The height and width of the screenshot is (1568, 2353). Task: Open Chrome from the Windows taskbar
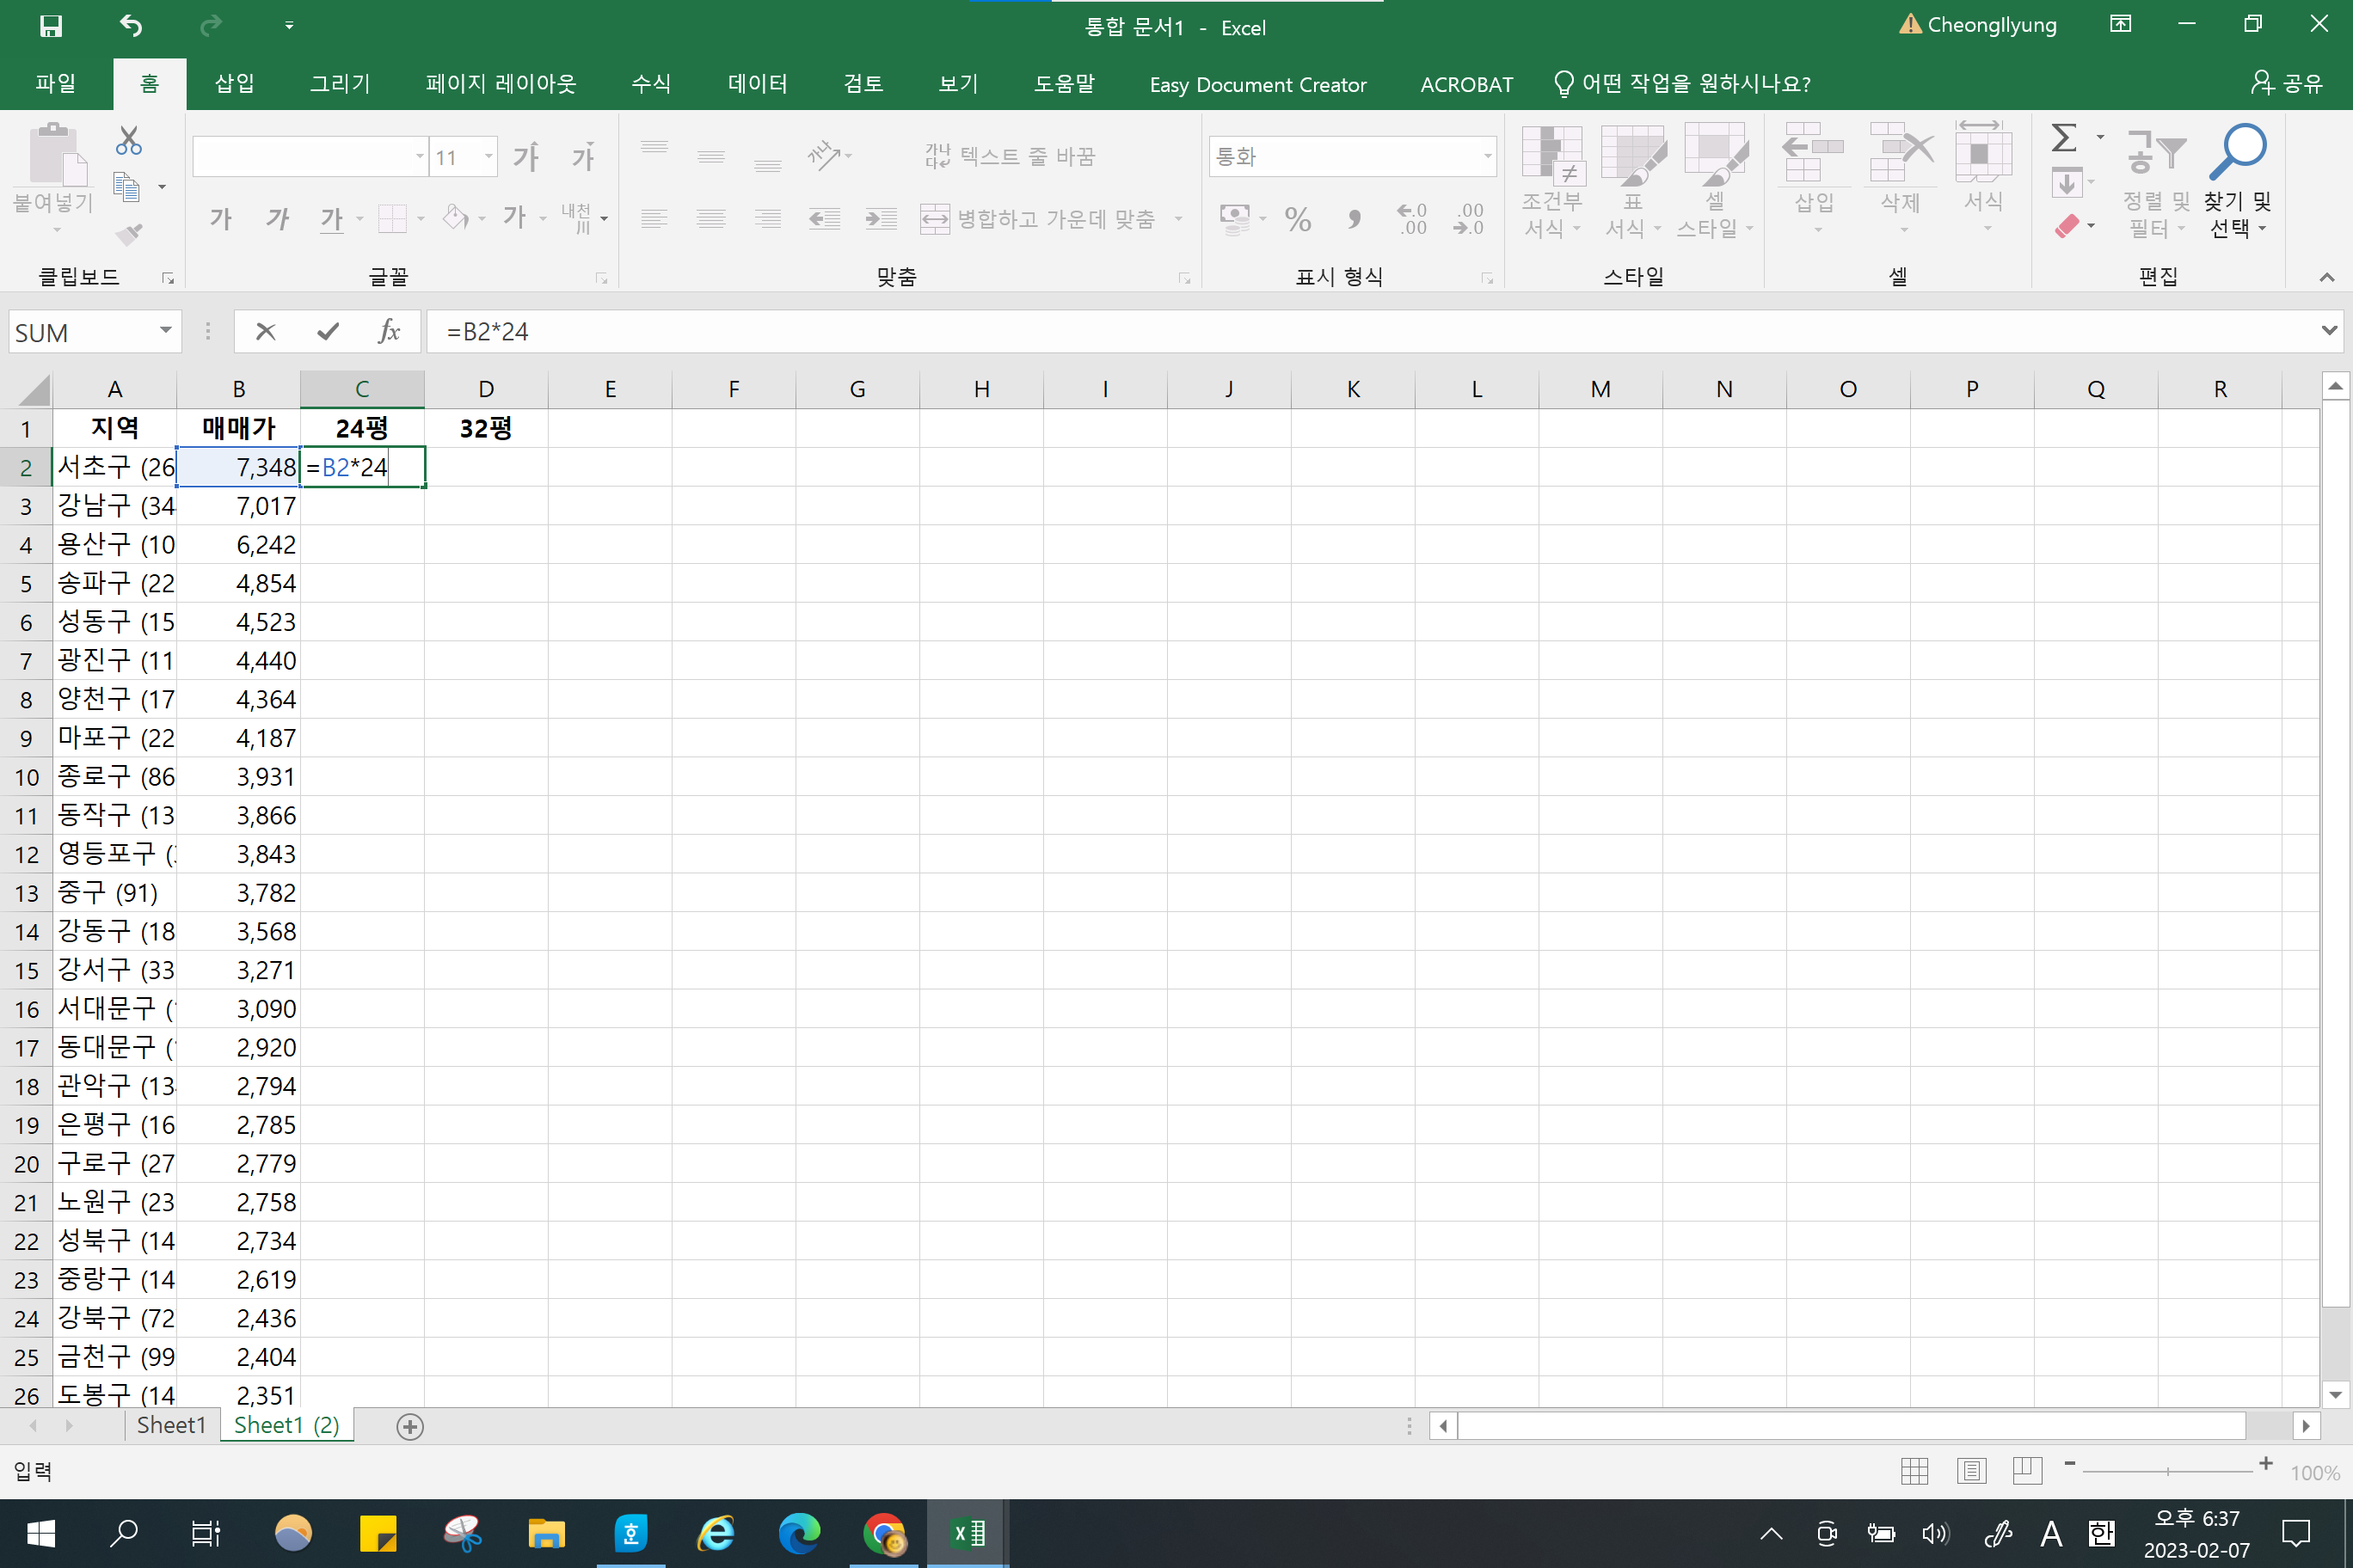[884, 1533]
